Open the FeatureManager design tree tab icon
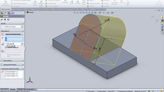The image size is (164, 92). [2, 13]
